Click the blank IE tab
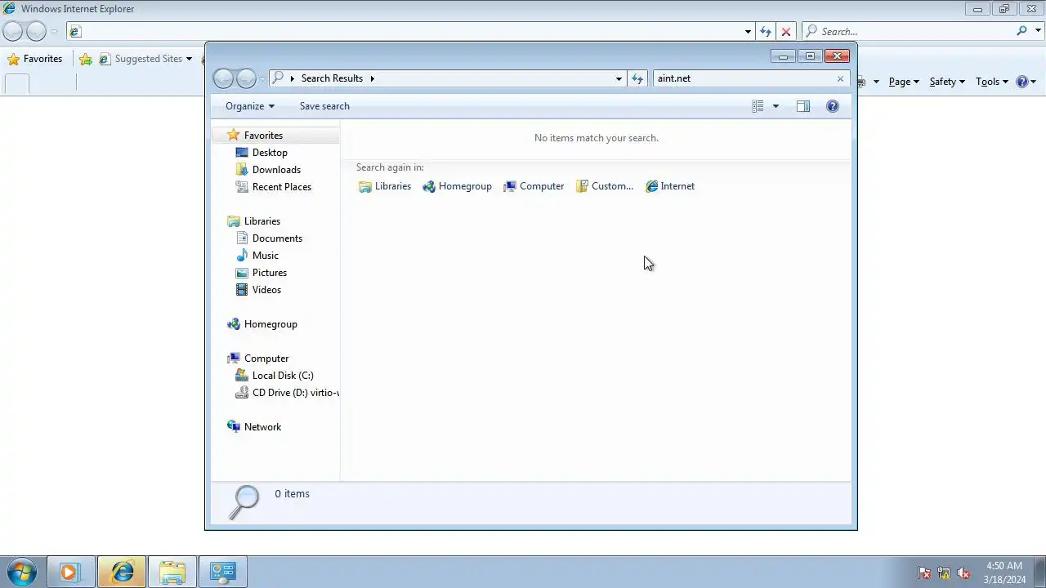 coord(17,82)
